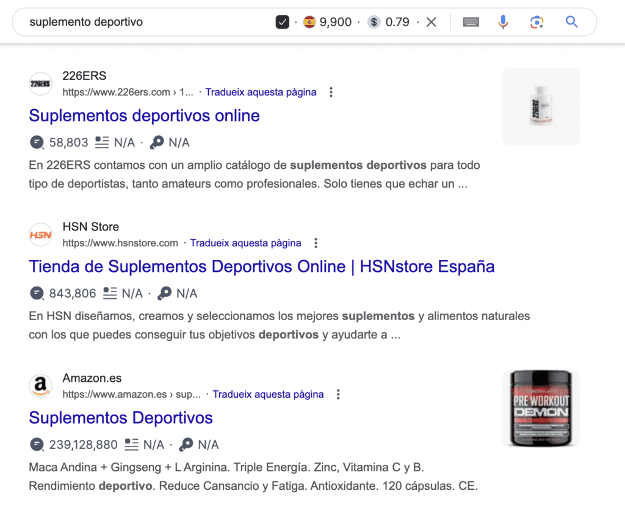This screenshot has height=519, width=625.
Task: Translate the 226ERS page link
Action: tap(261, 92)
